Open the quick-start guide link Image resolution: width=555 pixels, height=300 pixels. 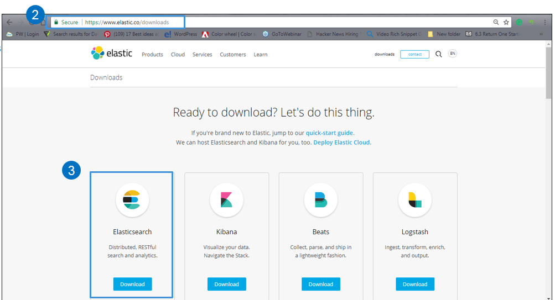[330, 133]
